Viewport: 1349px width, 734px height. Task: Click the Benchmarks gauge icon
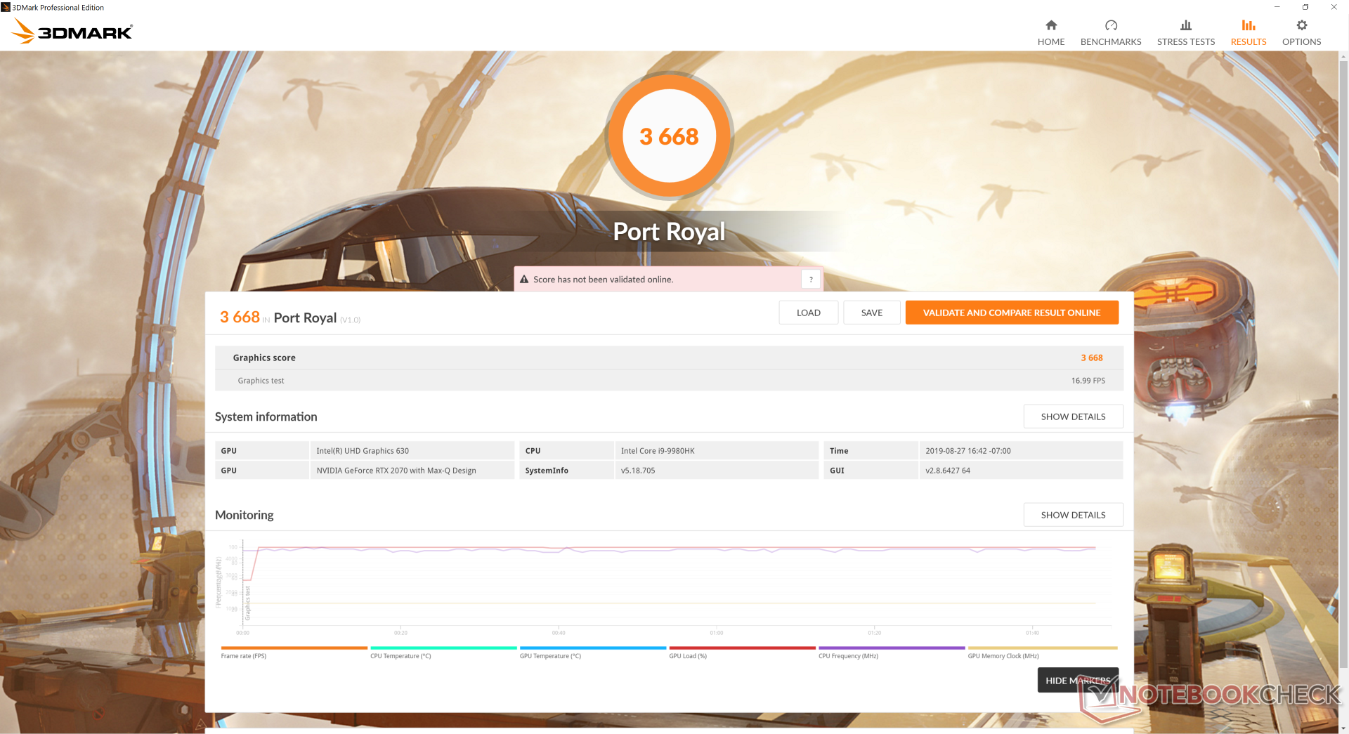1111,25
